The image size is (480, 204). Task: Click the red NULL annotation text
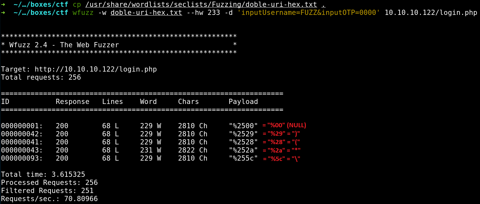(296, 125)
